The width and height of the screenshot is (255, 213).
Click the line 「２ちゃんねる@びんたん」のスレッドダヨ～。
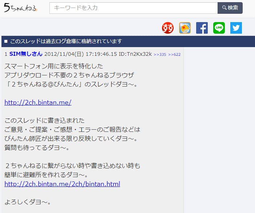(x=71, y=84)
